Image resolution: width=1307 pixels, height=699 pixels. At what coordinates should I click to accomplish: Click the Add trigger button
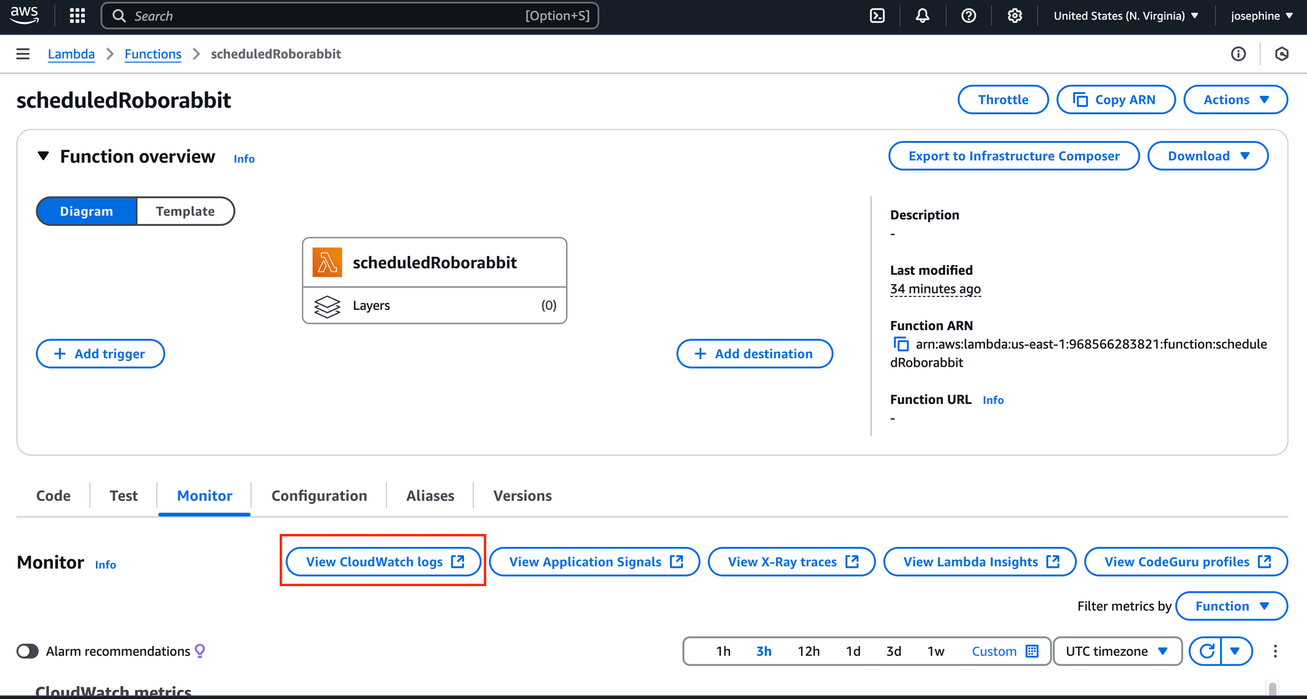pos(100,353)
